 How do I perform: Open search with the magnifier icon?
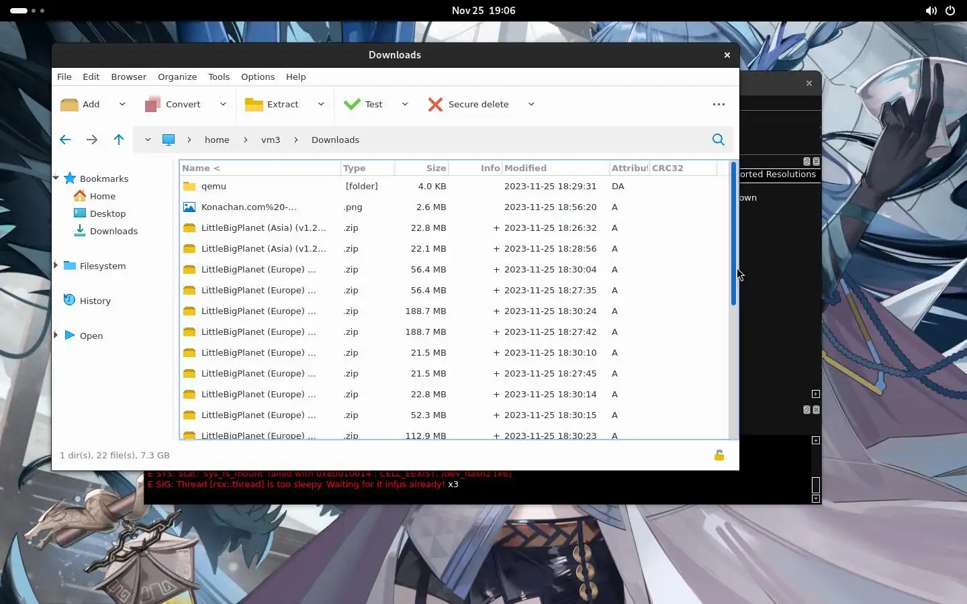719,140
